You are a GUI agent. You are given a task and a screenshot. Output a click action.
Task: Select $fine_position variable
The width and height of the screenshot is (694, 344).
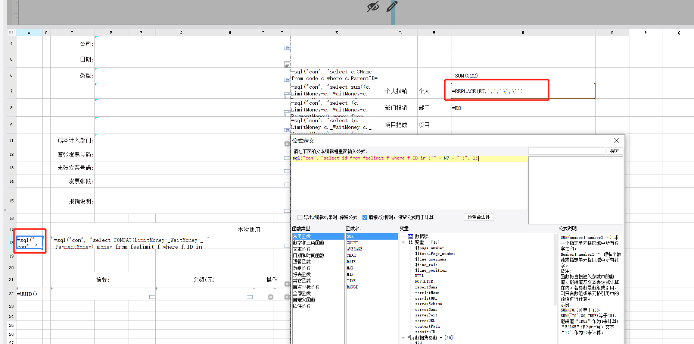point(430,270)
